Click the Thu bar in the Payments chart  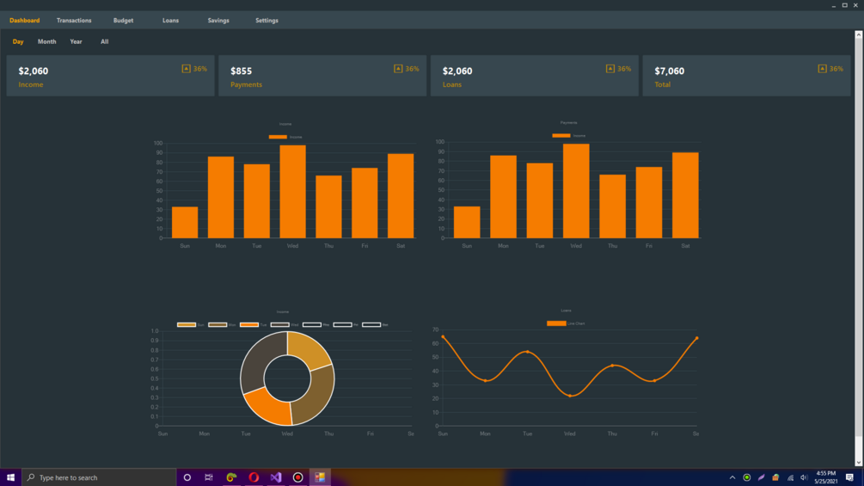pos(613,206)
